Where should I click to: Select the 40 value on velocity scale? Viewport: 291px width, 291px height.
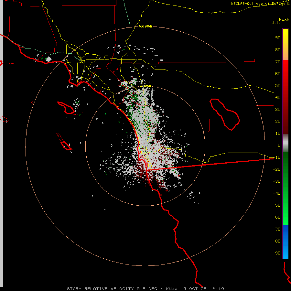click(278, 98)
